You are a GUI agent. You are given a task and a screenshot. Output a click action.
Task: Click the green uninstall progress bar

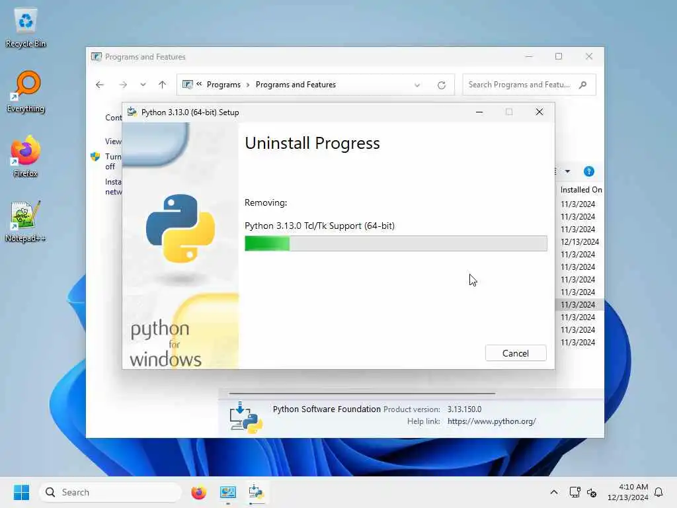click(395, 243)
